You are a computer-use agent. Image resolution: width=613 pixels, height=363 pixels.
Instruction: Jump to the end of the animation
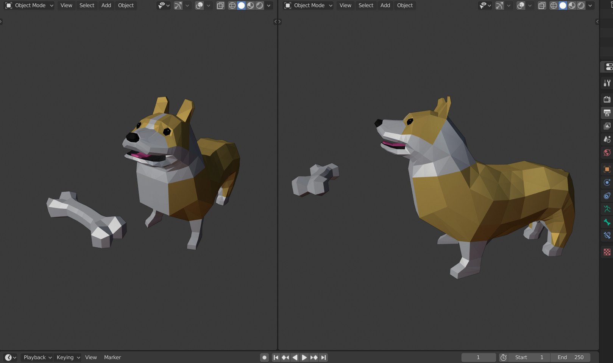(x=324, y=357)
